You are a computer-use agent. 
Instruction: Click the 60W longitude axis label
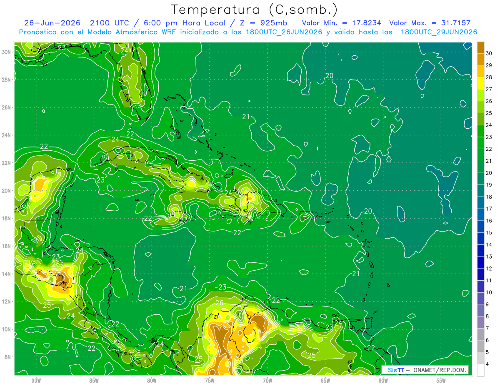click(383, 381)
